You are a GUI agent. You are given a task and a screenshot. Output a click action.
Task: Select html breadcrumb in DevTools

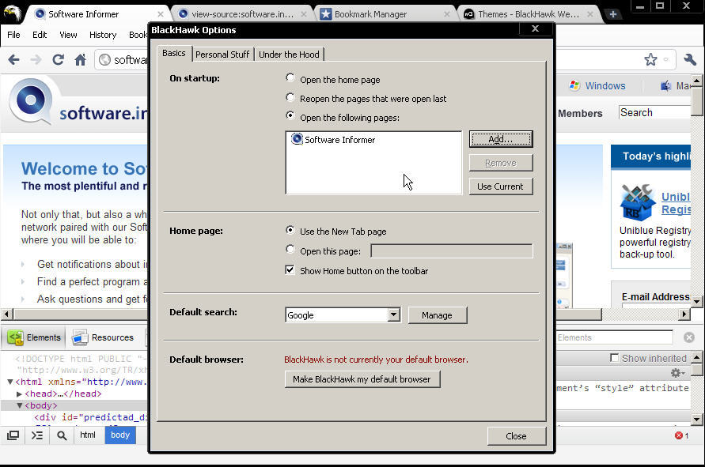(x=88, y=435)
